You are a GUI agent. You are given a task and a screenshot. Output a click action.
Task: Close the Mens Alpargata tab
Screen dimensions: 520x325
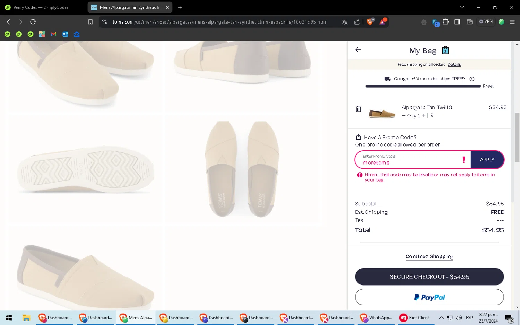(167, 7)
